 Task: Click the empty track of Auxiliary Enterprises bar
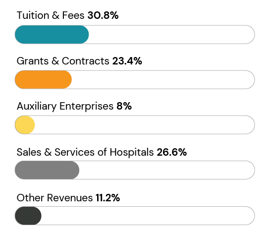[x=145, y=125]
